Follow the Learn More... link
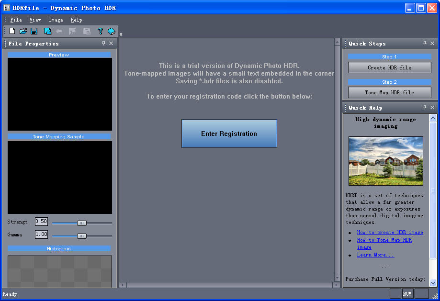Image resolution: width=440 pixels, height=301 pixels. (375, 255)
